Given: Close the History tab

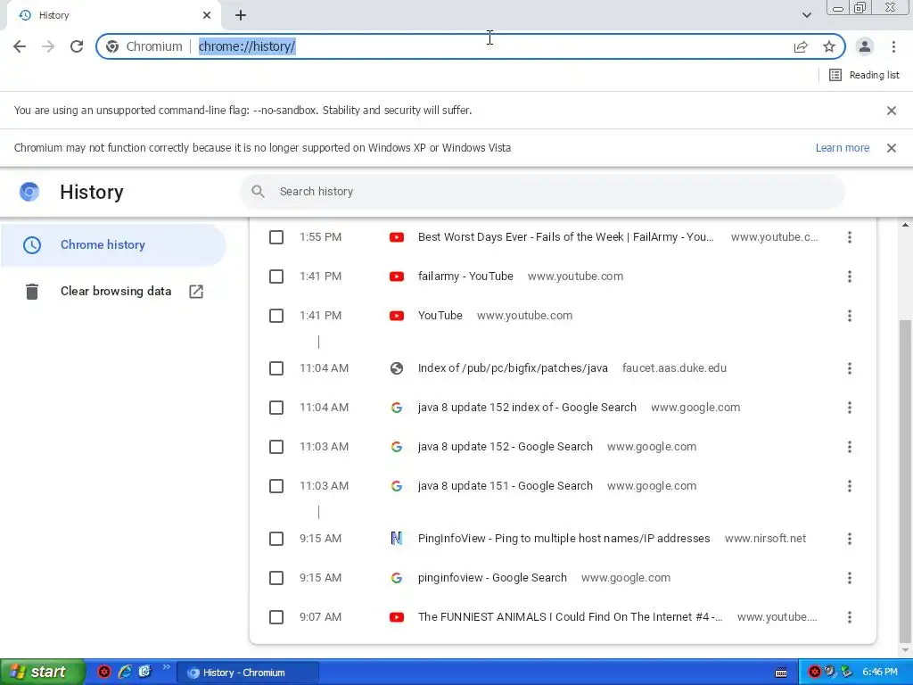Looking at the screenshot, I should pos(207,16).
